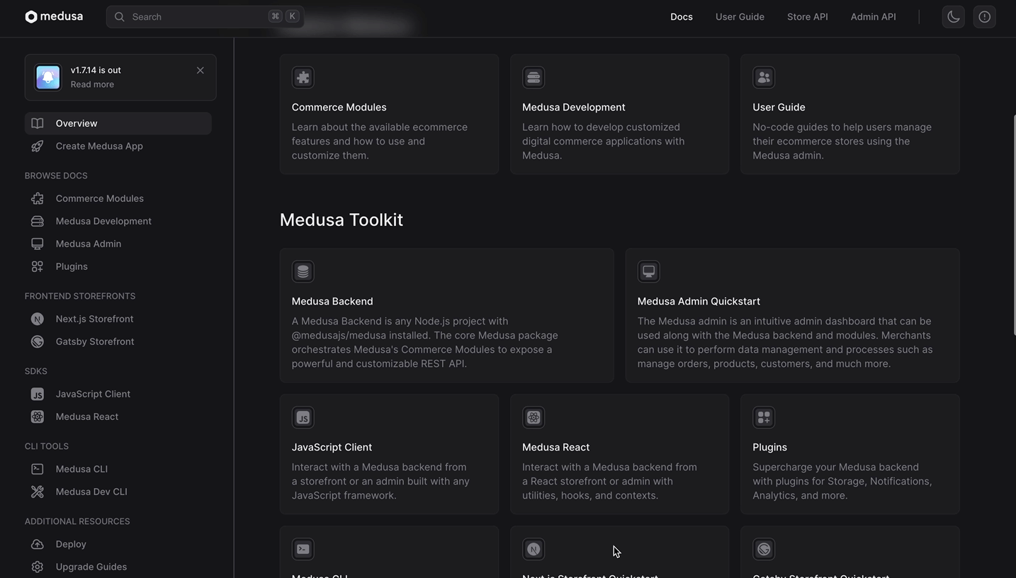
Task: Click JS icon on JavaScript Client card
Action: point(303,417)
